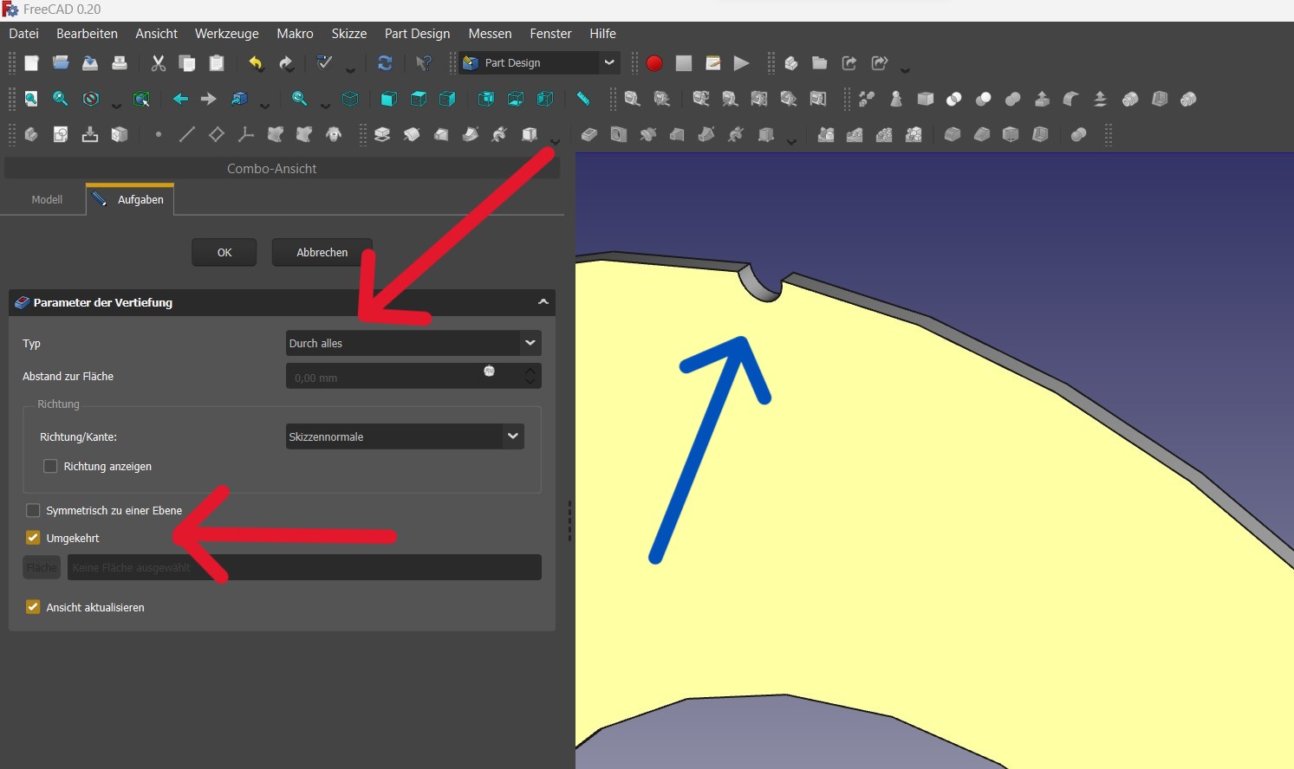The width and height of the screenshot is (1294, 769).
Task: Click the red macro record button
Action: 654,63
